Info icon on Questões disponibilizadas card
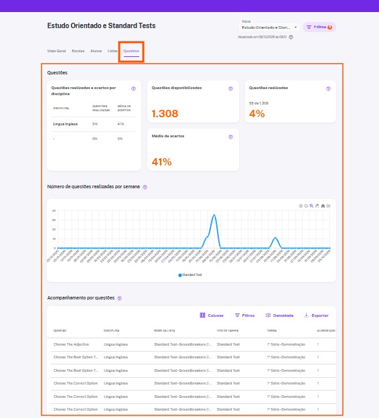This screenshot has width=379, height=418. [230, 89]
